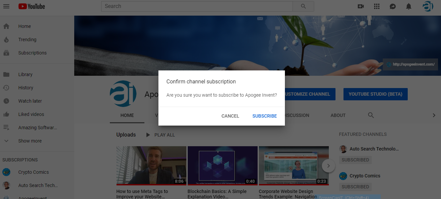The width and height of the screenshot is (441, 199).
Task: Open the messages share icon
Action: click(393, 6)
